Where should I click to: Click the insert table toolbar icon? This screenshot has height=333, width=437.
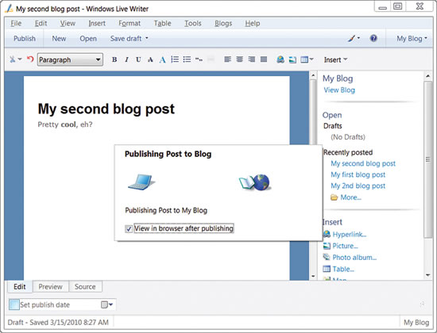pyautogui.click(x=304, y=59)
